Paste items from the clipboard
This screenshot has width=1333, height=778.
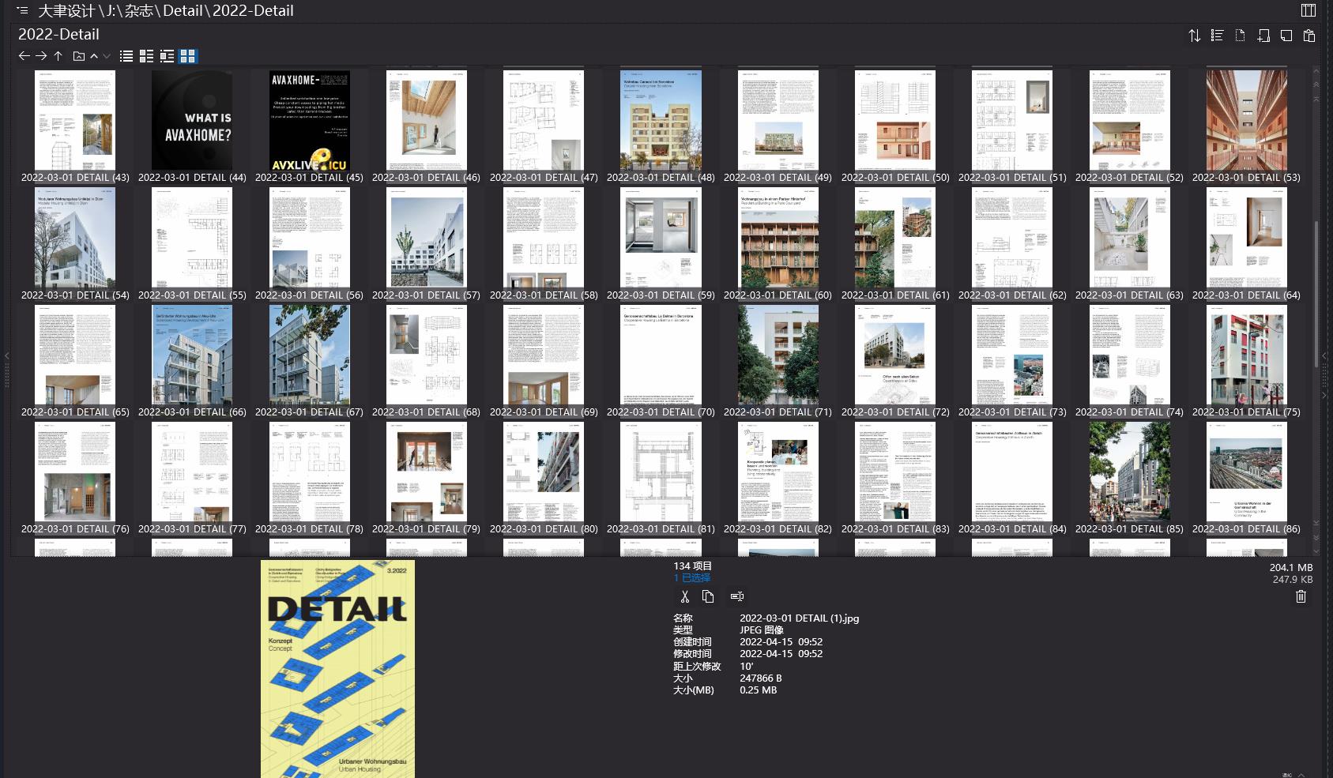pos(1309,36)
